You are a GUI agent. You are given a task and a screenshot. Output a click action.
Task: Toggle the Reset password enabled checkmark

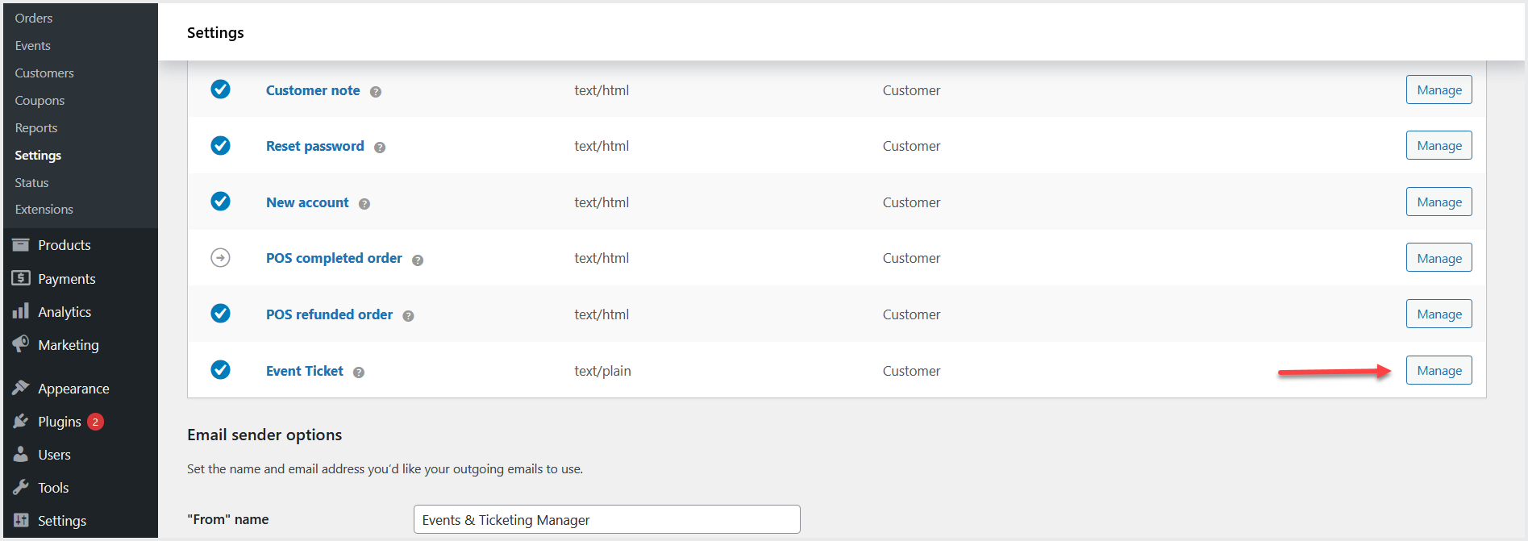coord(220,146)
